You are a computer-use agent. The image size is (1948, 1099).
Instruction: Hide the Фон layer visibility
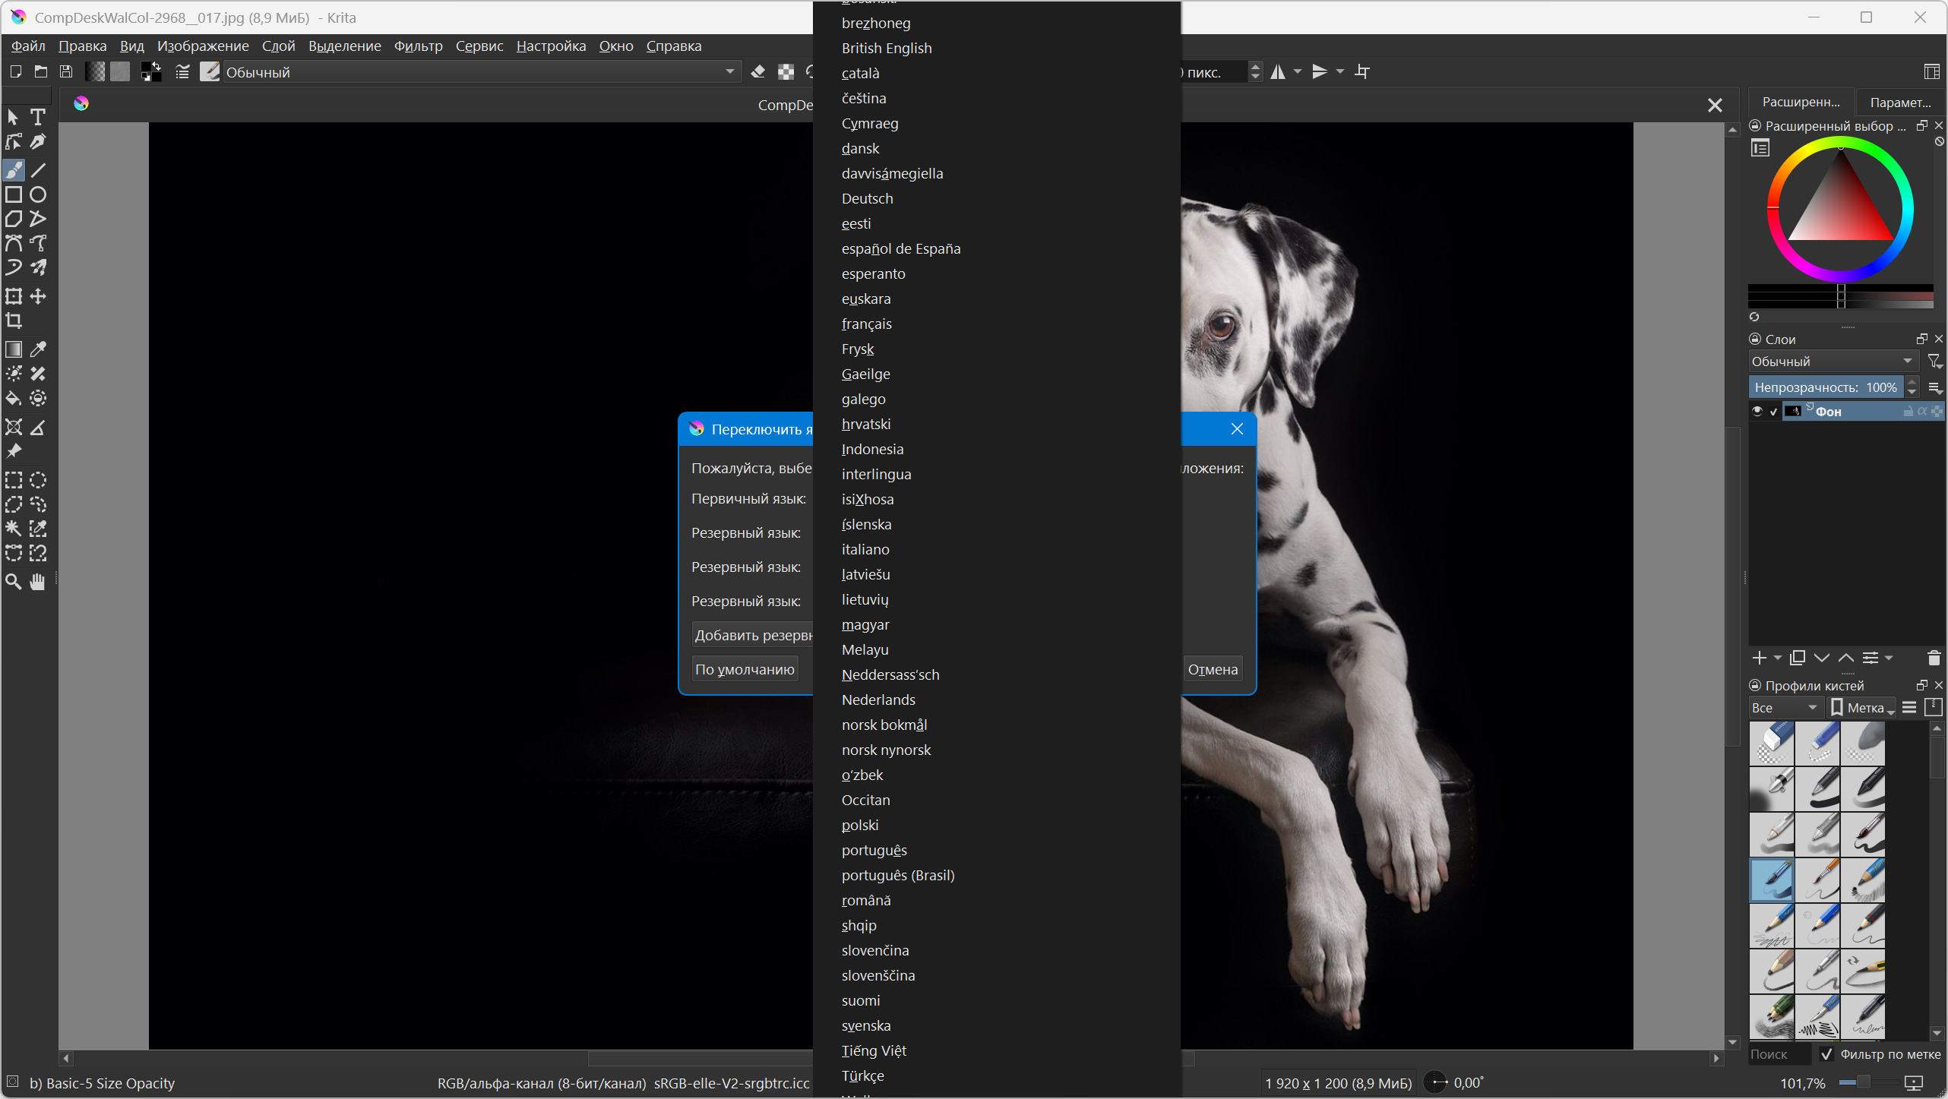[1757, 412]
